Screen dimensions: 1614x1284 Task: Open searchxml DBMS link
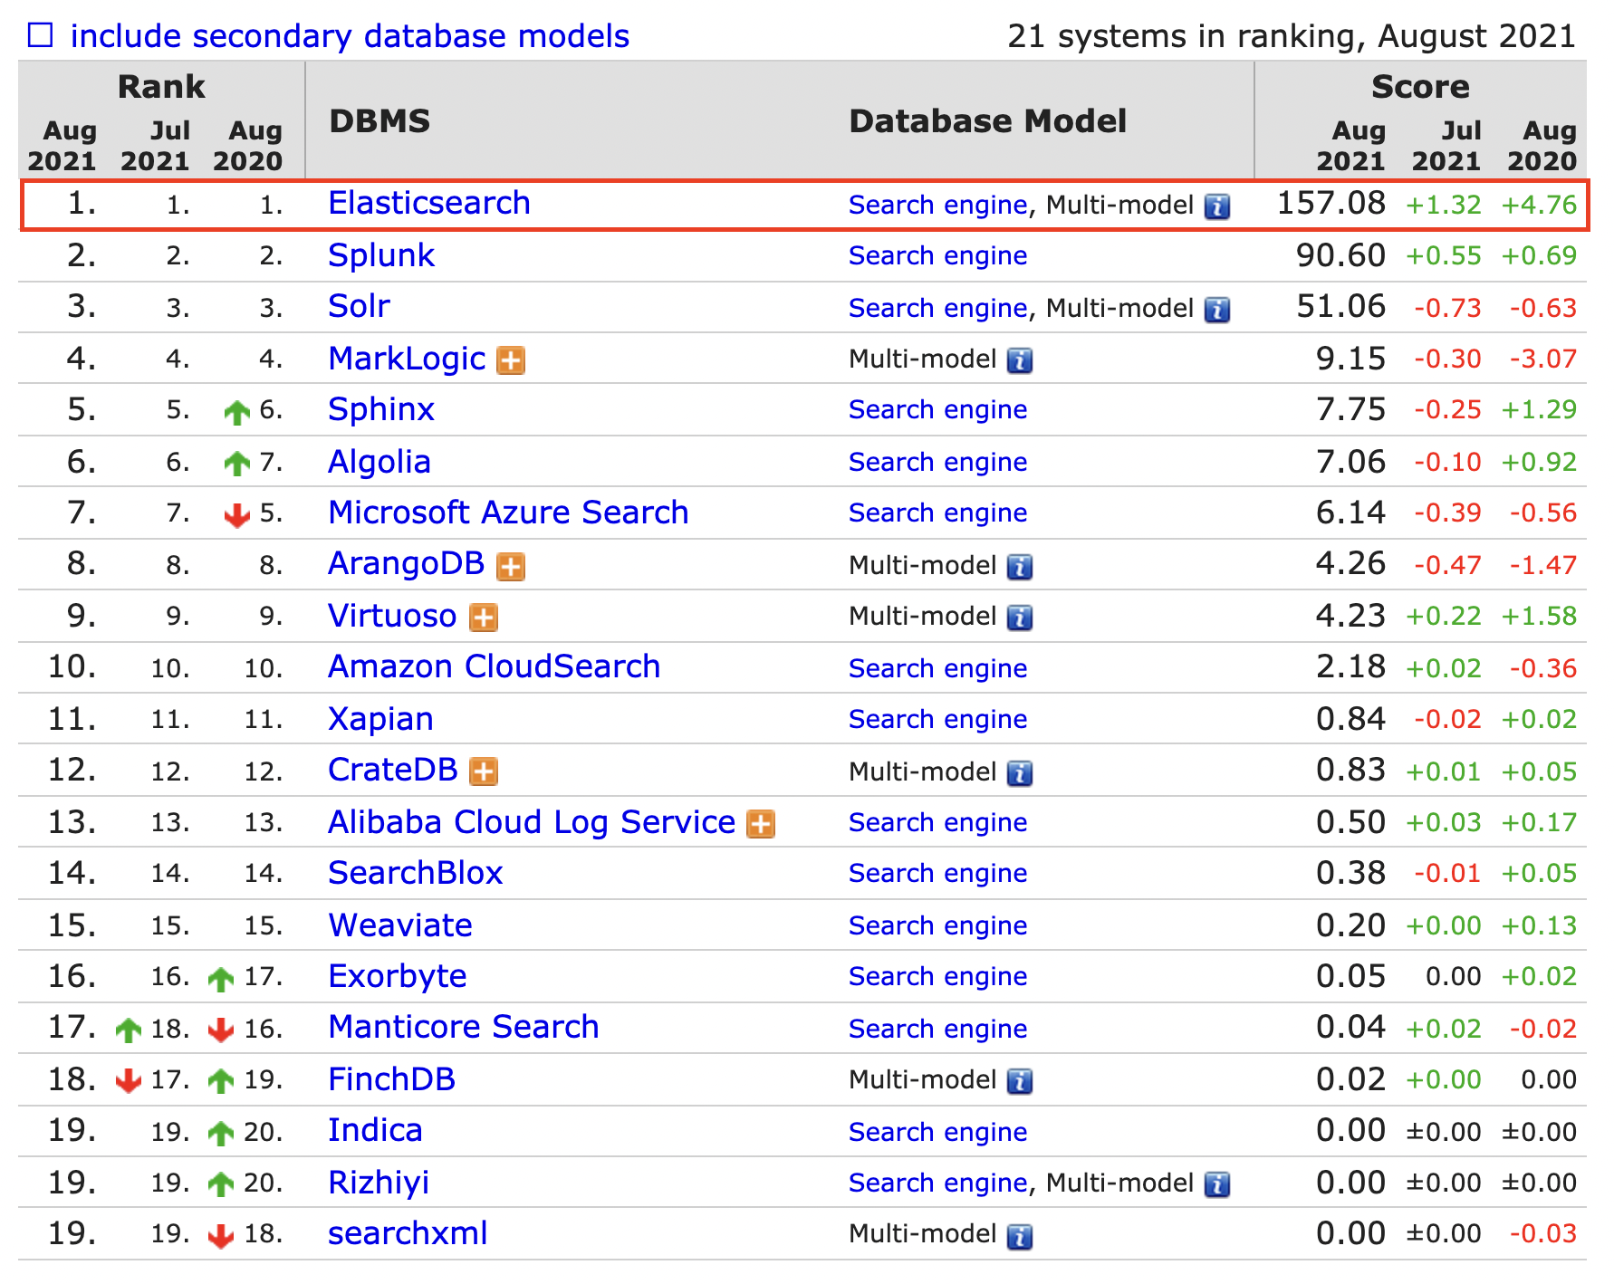coord(408,1233)
